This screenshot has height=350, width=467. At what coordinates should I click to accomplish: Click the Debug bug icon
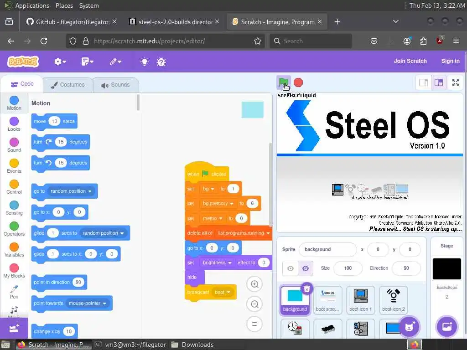coord(161,62)
